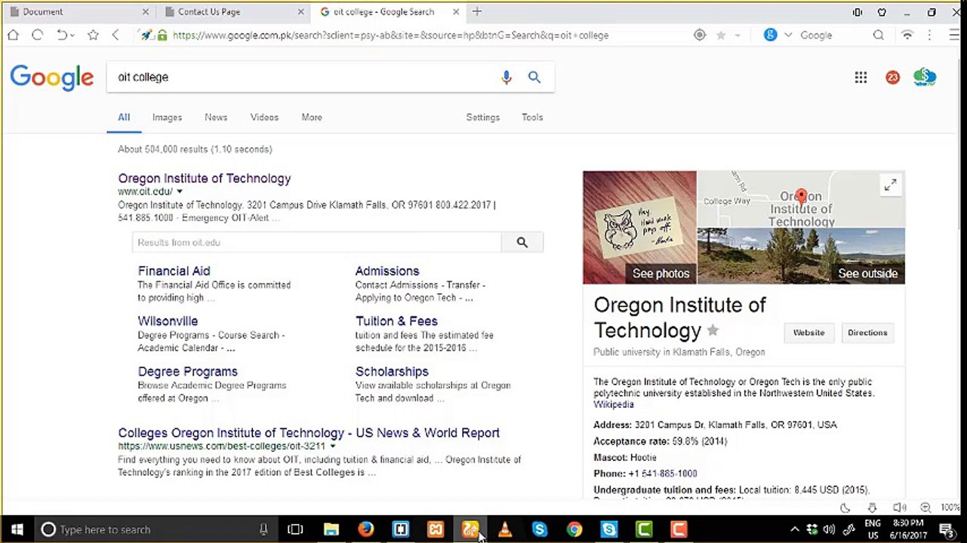
Task: Open the Admissions sitelink
Action: pos(387,271)
